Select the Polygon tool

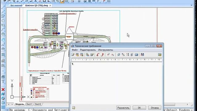tap(3, 21)
